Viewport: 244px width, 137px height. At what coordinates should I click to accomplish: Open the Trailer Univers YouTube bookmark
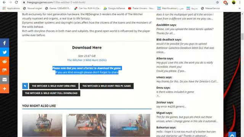141,8
